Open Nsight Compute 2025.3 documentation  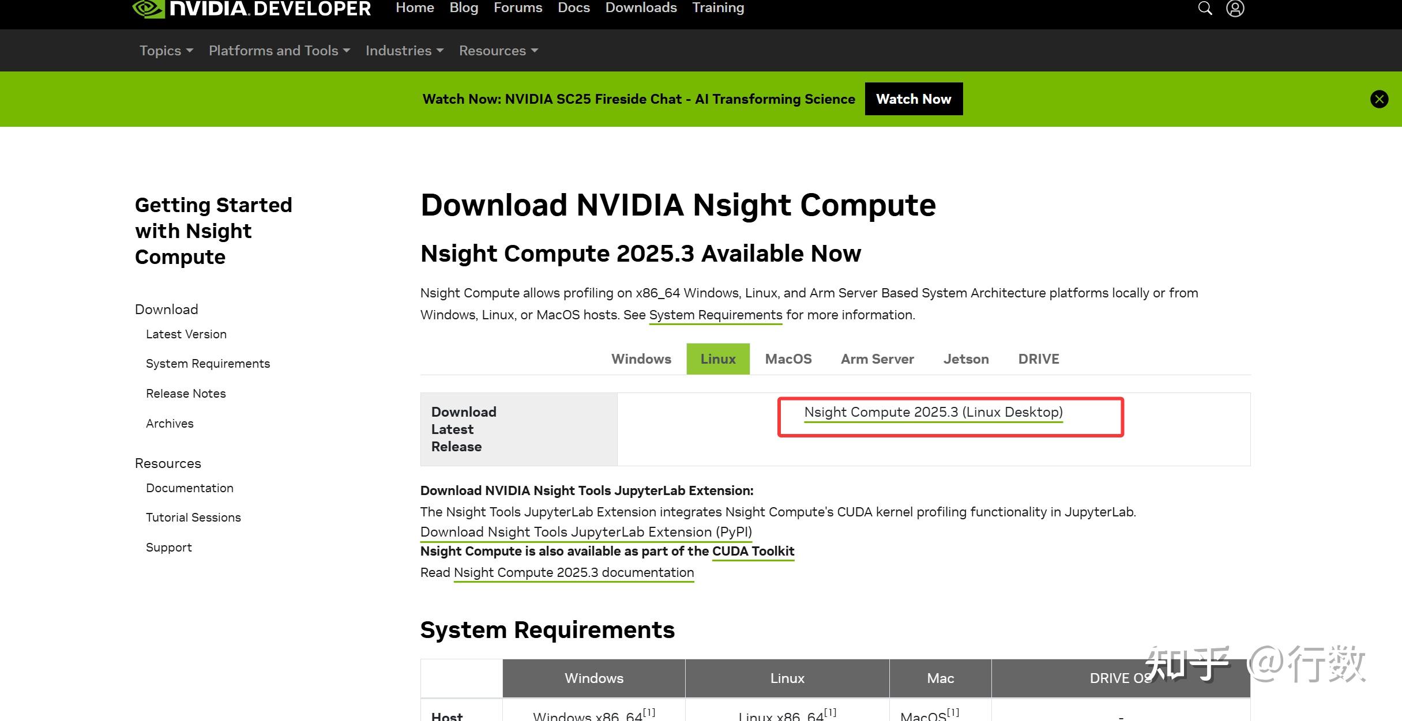[573, 572]
